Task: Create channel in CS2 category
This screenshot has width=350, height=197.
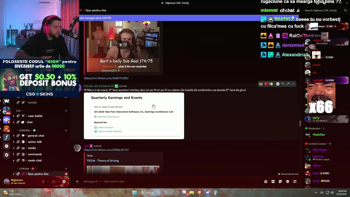Action: [66, 111]
